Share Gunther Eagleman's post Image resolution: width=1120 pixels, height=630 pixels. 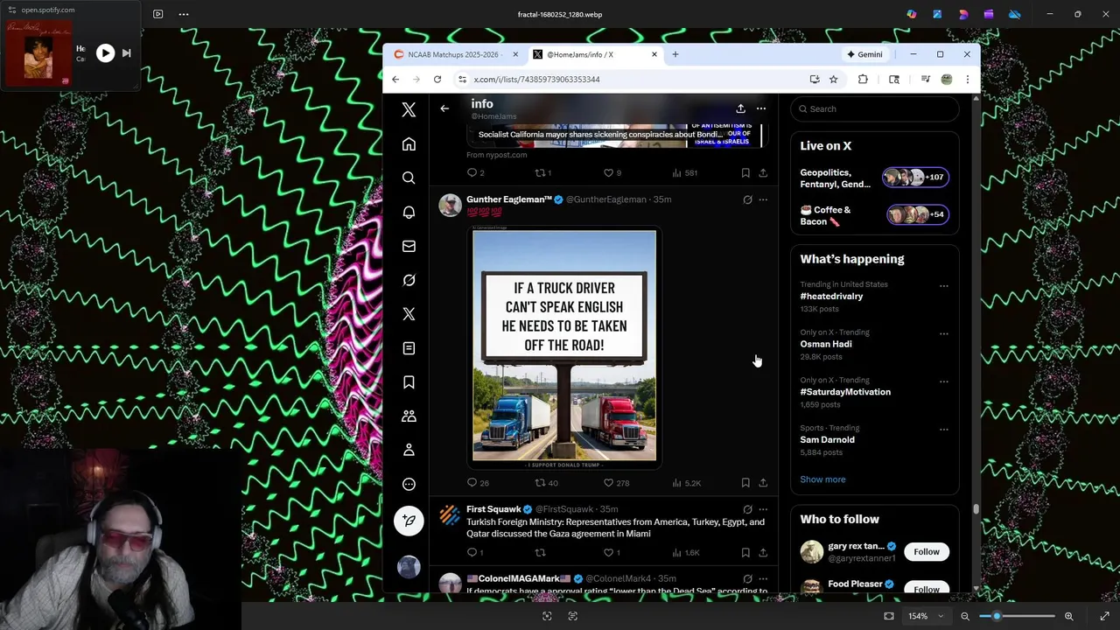pos(763,483)
